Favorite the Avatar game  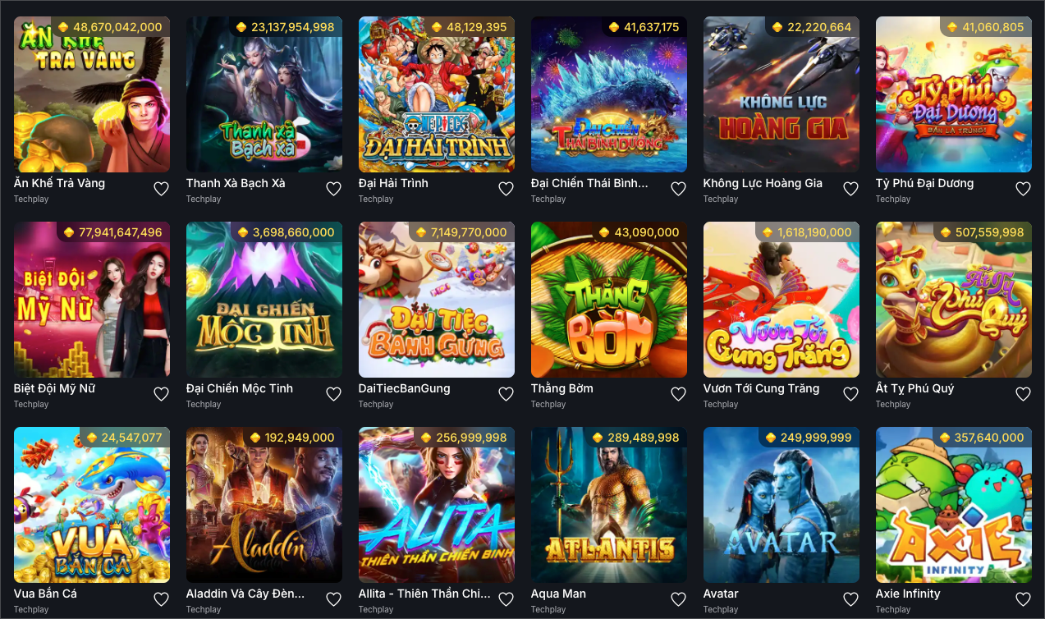pos(851,599)
